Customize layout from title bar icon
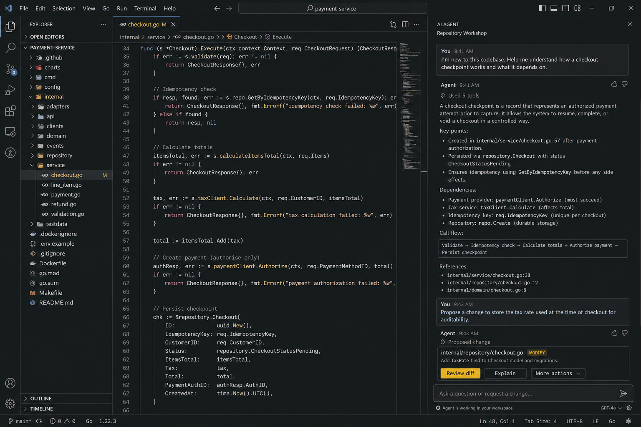 (577, 8)
